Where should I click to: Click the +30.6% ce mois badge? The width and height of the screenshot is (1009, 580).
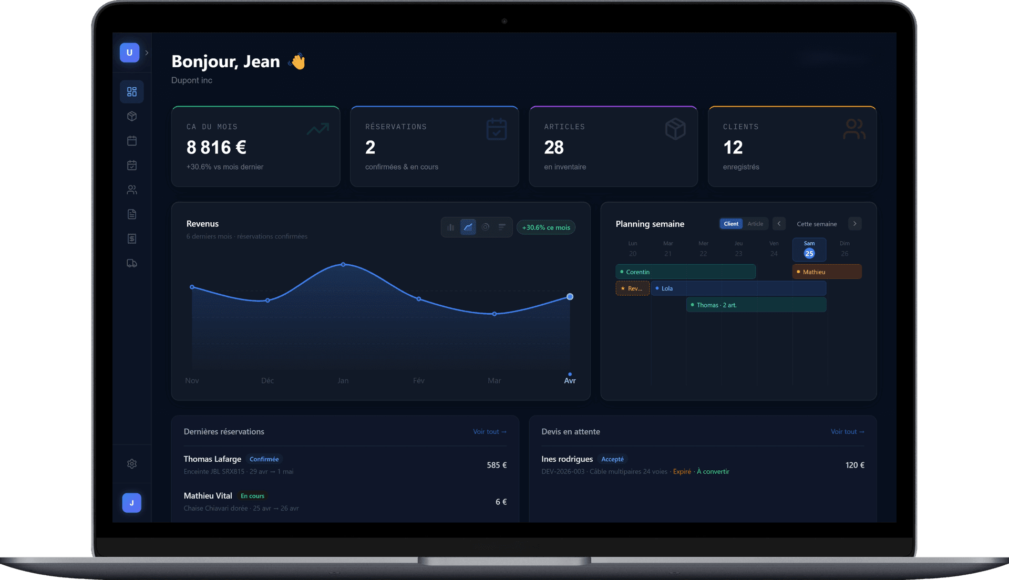click(x=546, y=227)
